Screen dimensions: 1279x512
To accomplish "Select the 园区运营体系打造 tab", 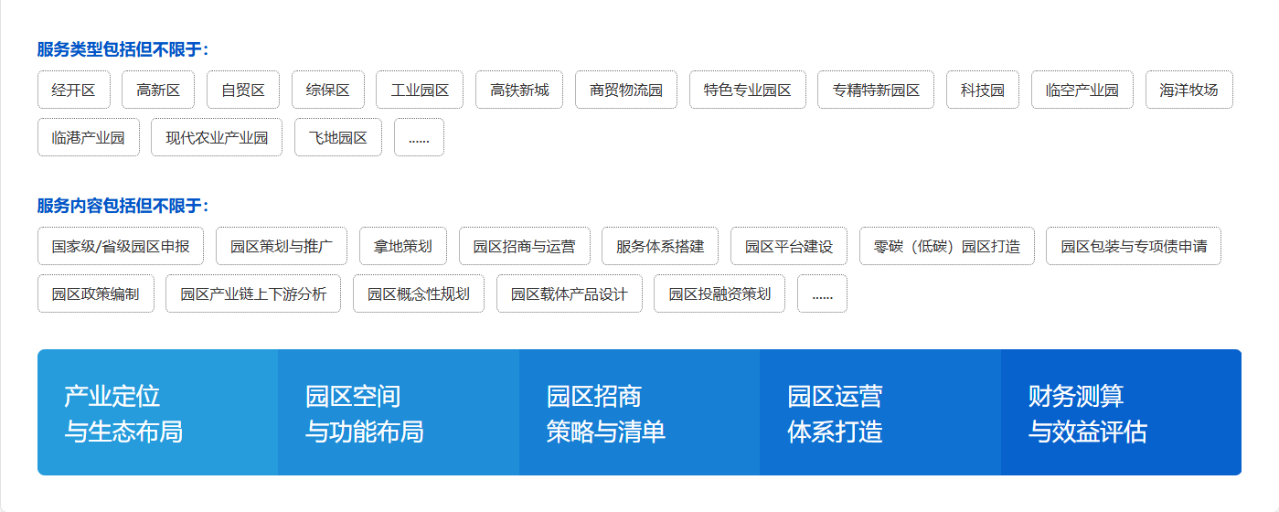I will point(879,413).
